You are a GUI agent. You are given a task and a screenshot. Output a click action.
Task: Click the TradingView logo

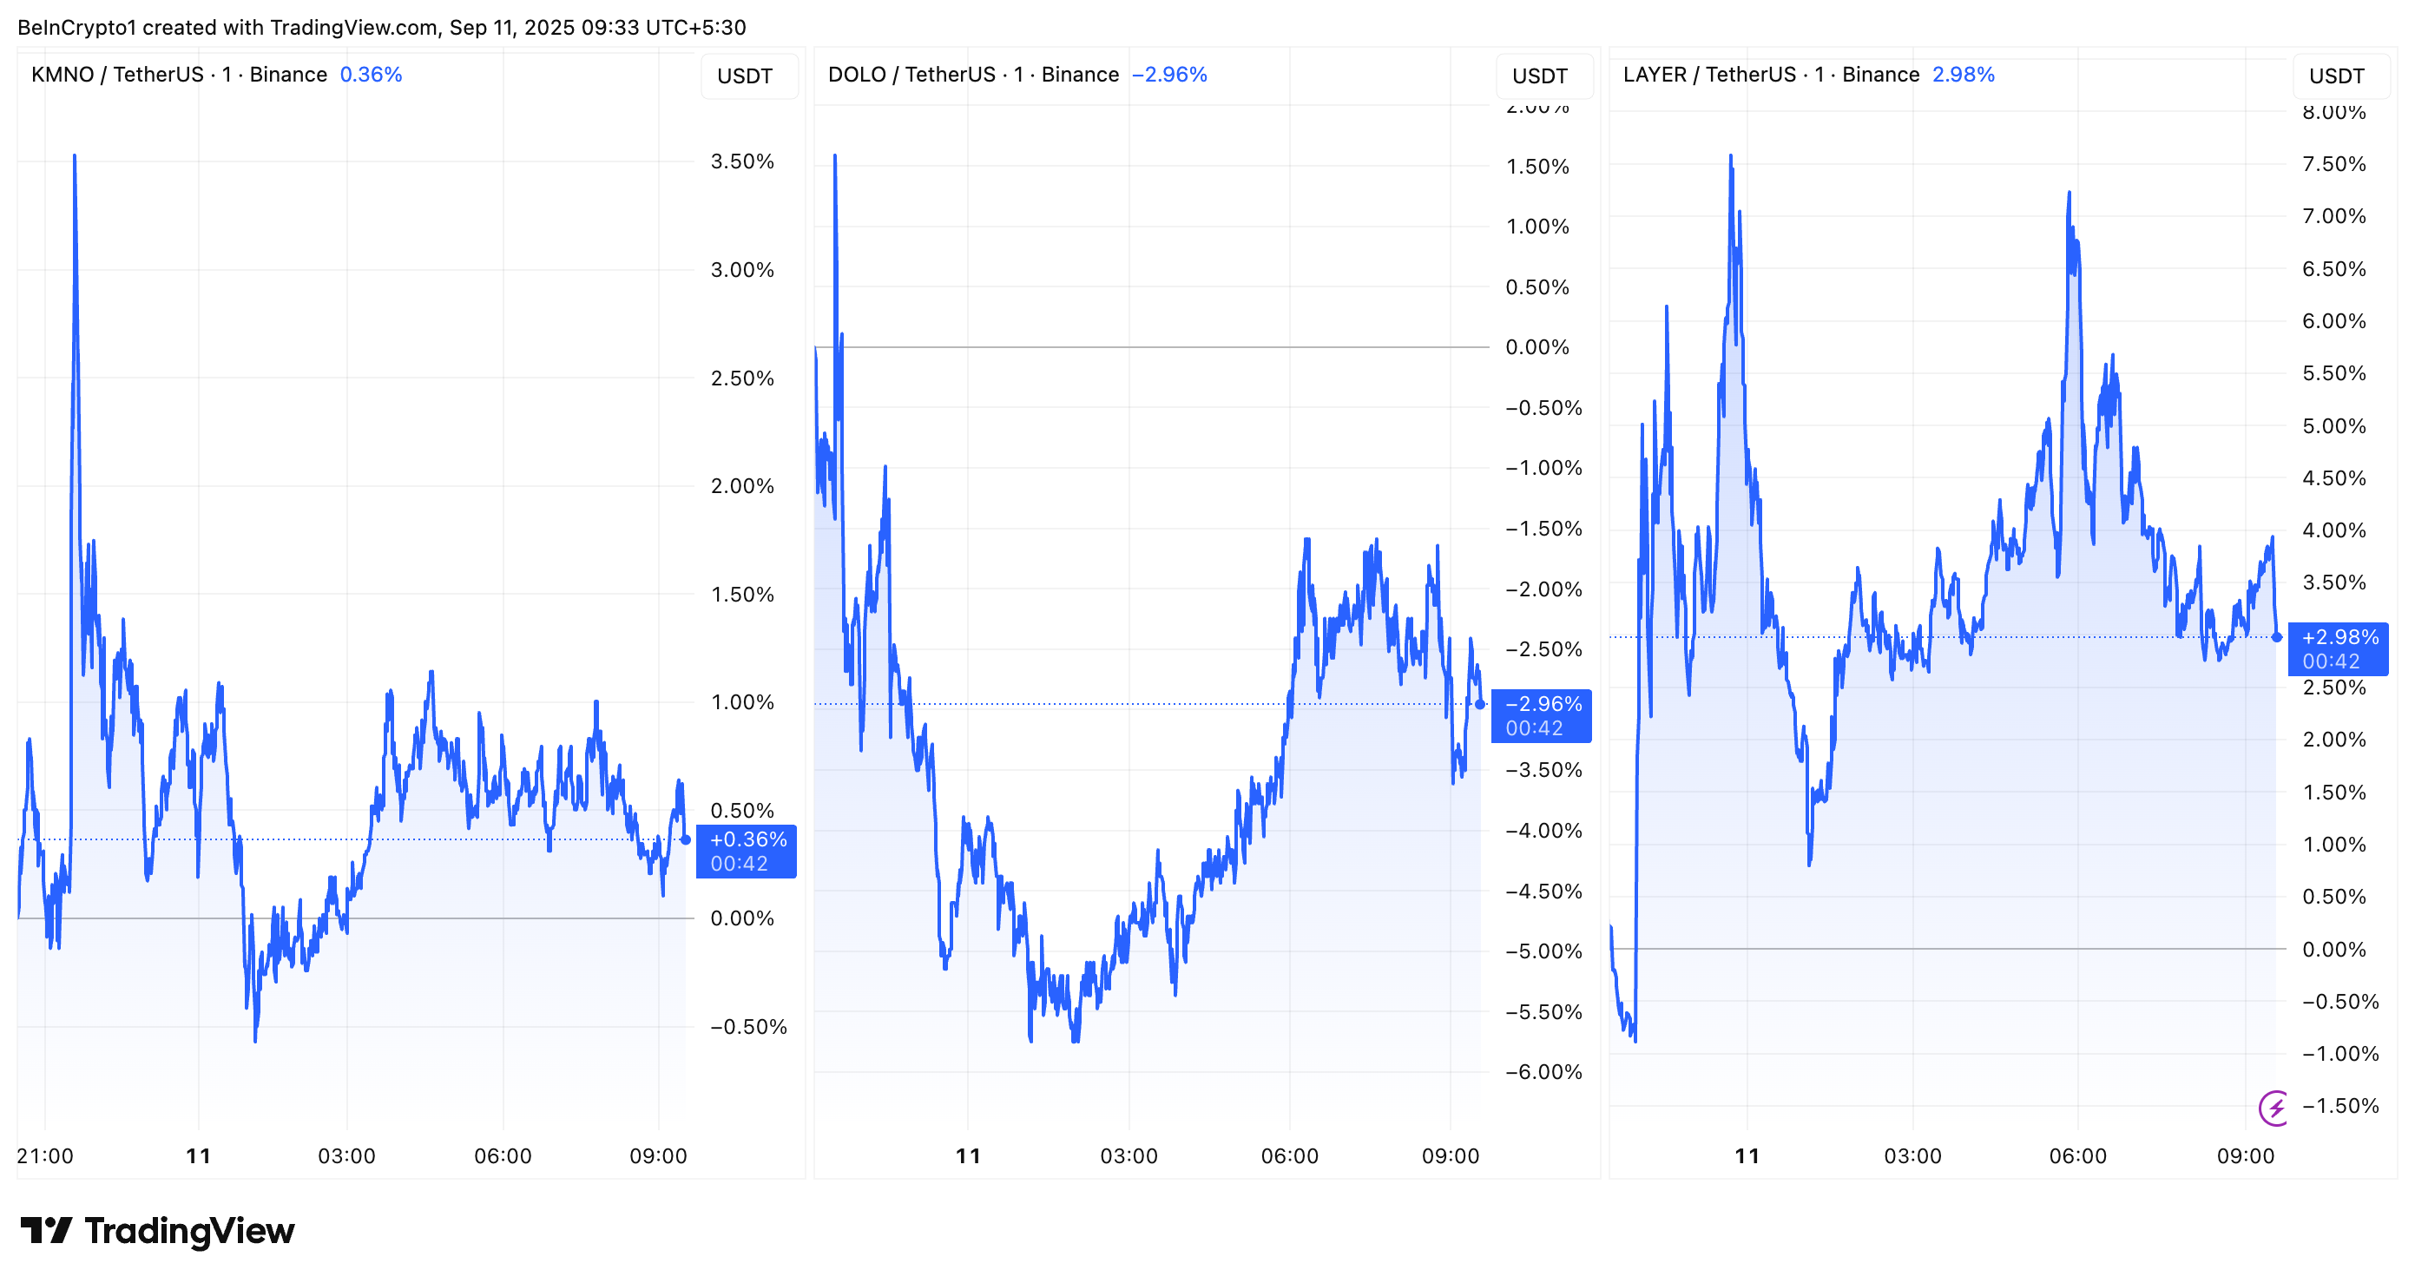point(157,1231)
